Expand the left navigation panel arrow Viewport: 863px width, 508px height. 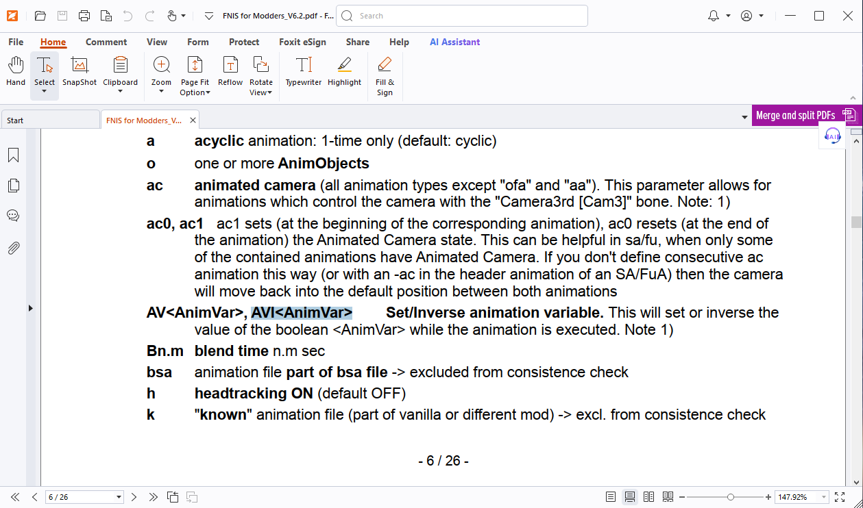pos(30,309)
